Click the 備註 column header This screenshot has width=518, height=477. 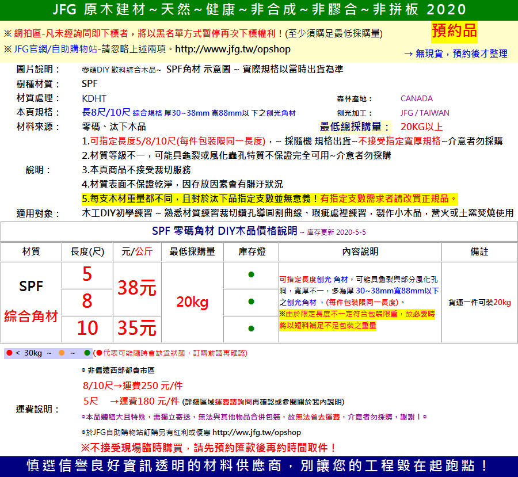479,251
